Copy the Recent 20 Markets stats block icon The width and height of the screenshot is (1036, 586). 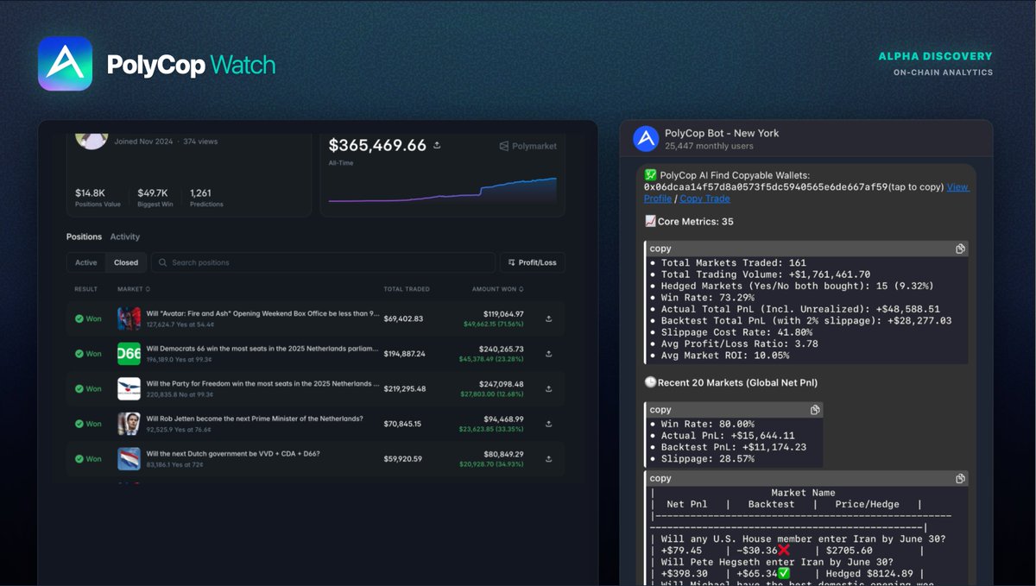pos(815,410)
